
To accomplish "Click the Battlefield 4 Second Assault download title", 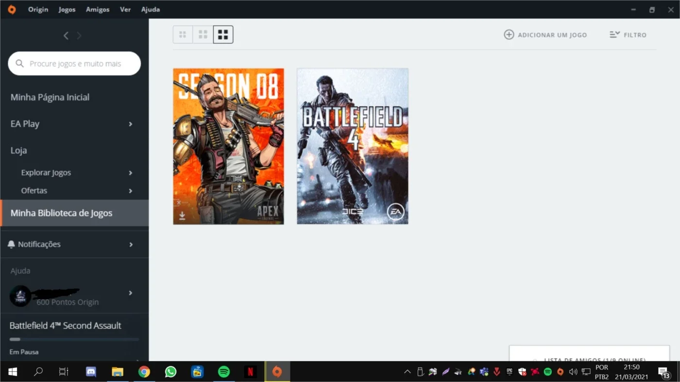I will tap(66, 326).
